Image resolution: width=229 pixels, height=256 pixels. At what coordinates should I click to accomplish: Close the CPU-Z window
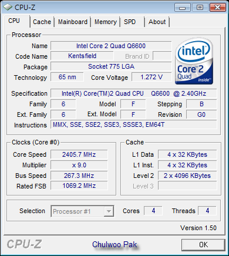pyautogui.click(x=217, y=8)
